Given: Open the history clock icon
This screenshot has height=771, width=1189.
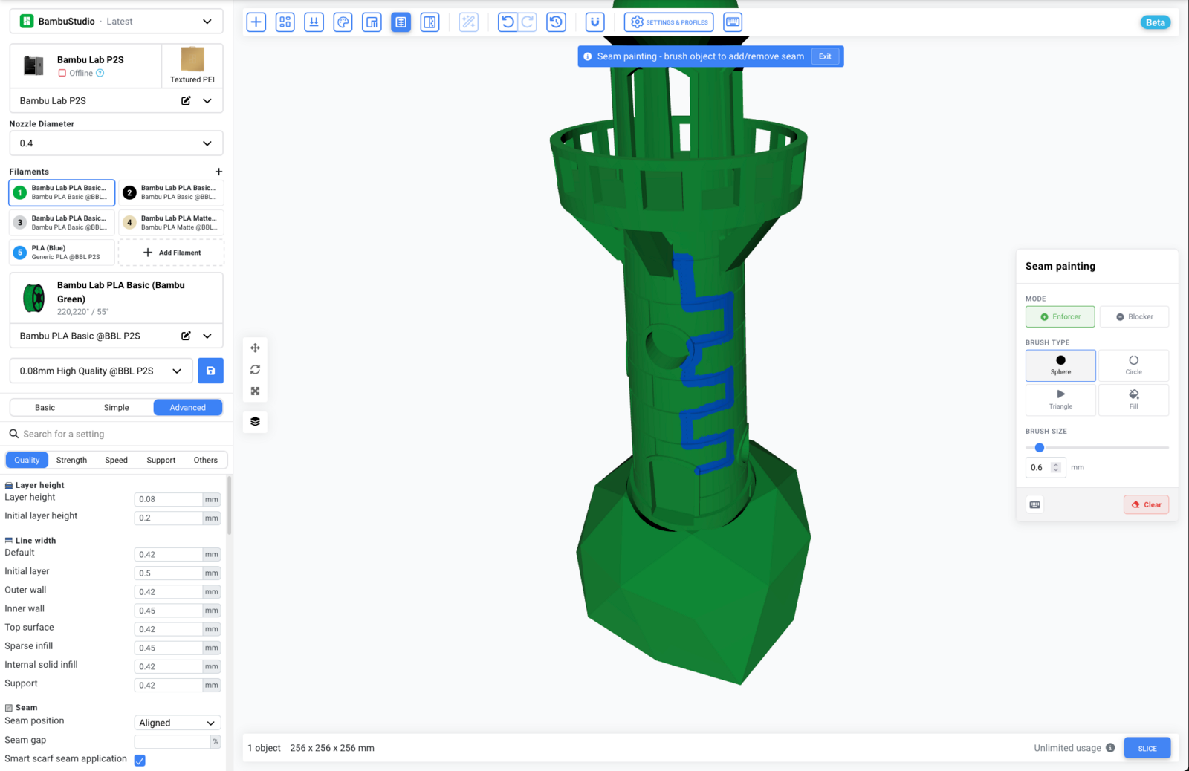Looking at the screenshot, I should click(557, 22).
